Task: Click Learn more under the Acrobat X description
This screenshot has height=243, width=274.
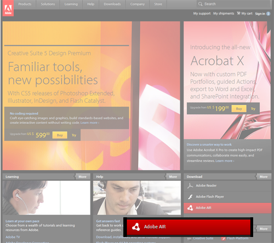Action: (x=225, y=161)
